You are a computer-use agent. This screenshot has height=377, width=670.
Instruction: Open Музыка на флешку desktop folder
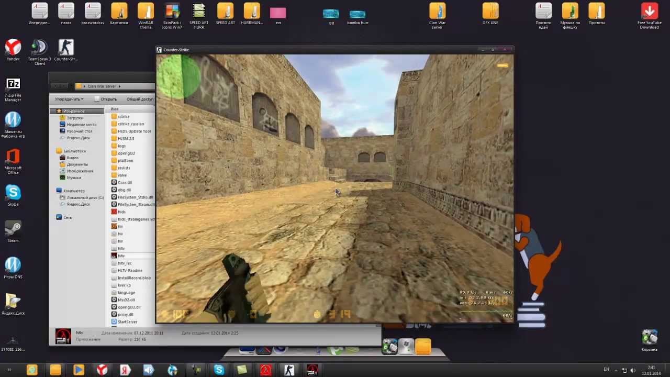tap(570, 16)
